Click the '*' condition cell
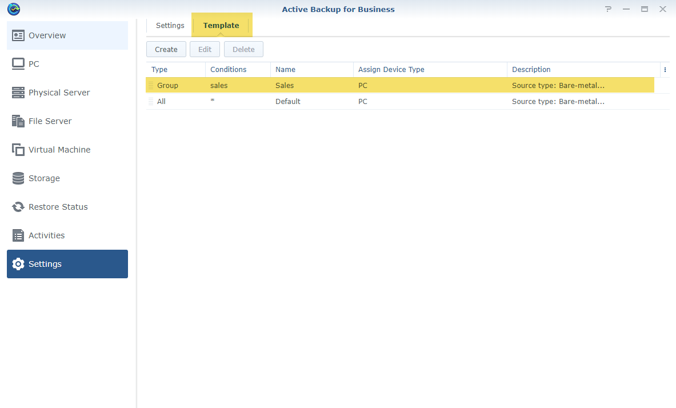Viewport: 676px width, 408px height. [213, 101]
